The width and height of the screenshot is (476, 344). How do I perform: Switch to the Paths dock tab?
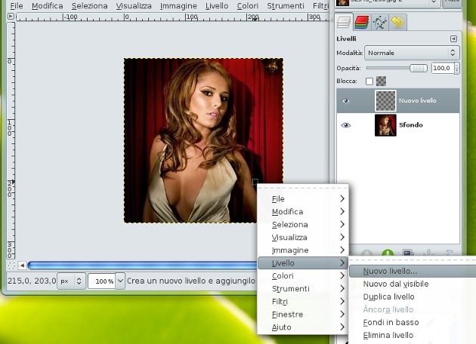click(x=379, y=22)
